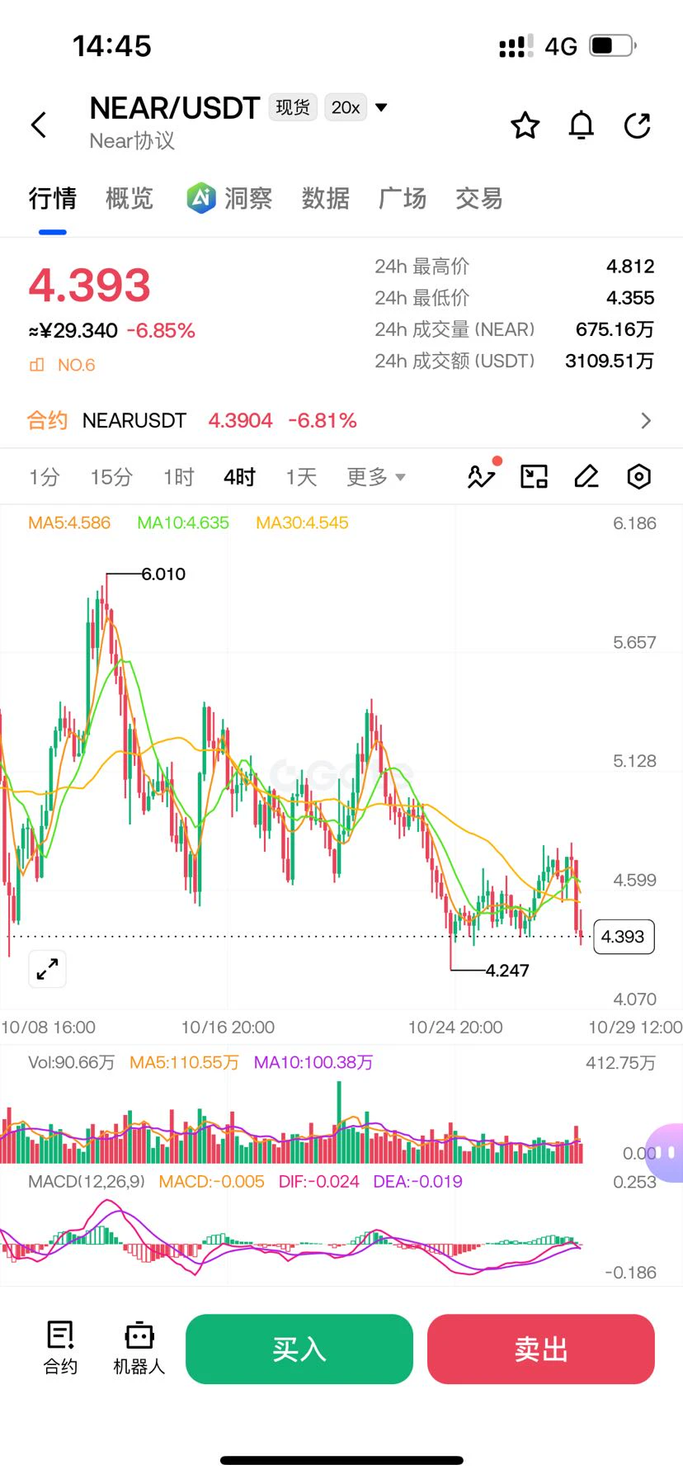Select the drawing pencil tool
This screenshot has height=1479, width=683.
click(586, 476)
